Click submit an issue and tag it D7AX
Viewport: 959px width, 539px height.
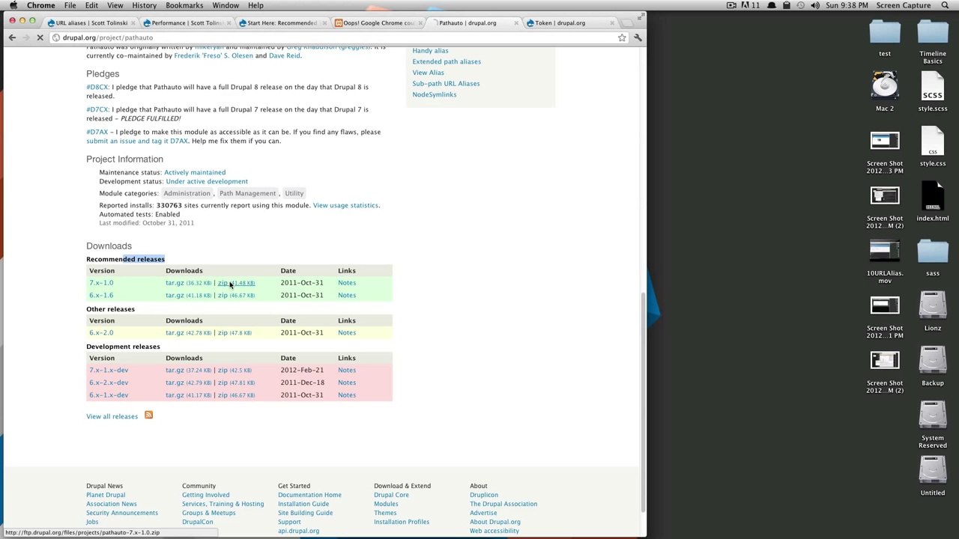tap(137, 141)
